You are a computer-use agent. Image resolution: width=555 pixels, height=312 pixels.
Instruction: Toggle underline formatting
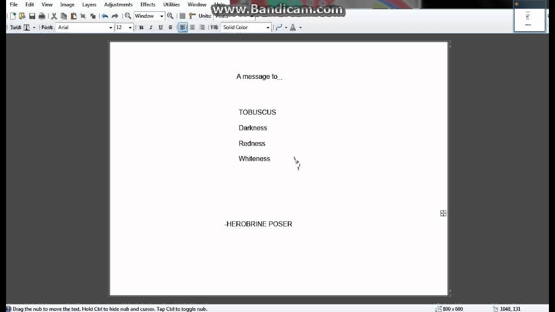pos(160,27)
